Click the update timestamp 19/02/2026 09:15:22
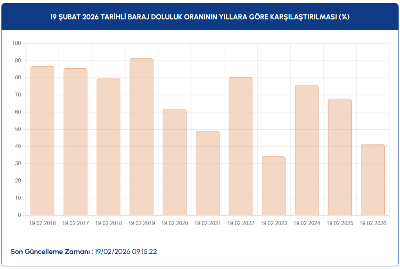This screenshot has height=269, width=400. [x=126, y=251]
